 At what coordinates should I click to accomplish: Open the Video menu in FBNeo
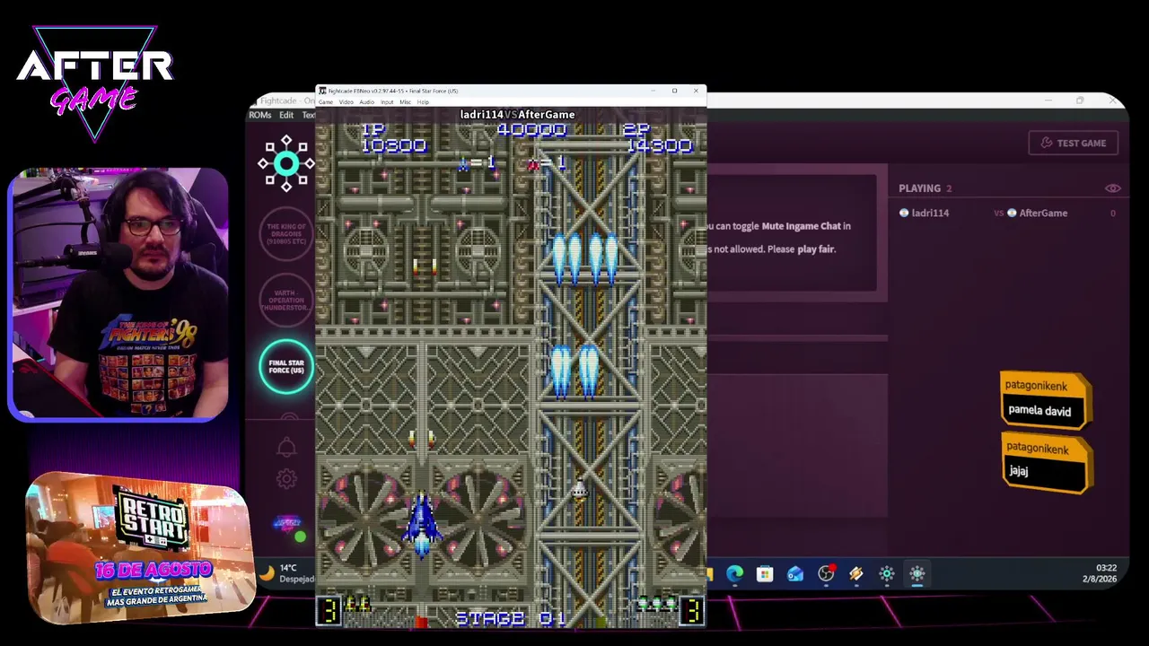tap(346, 102)
